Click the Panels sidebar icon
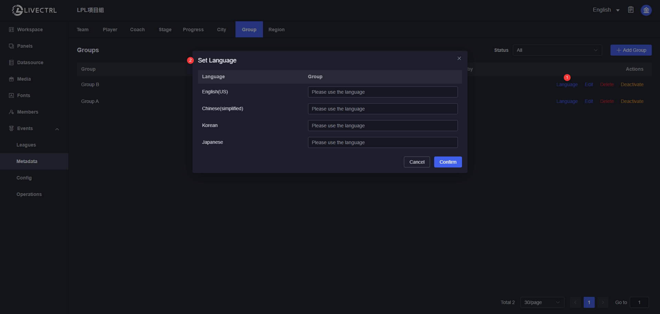This screenshot has height=314, width=660. [11, 46]
